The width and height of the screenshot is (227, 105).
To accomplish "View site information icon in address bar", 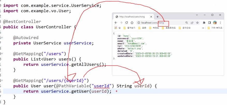I will (139, 23).
